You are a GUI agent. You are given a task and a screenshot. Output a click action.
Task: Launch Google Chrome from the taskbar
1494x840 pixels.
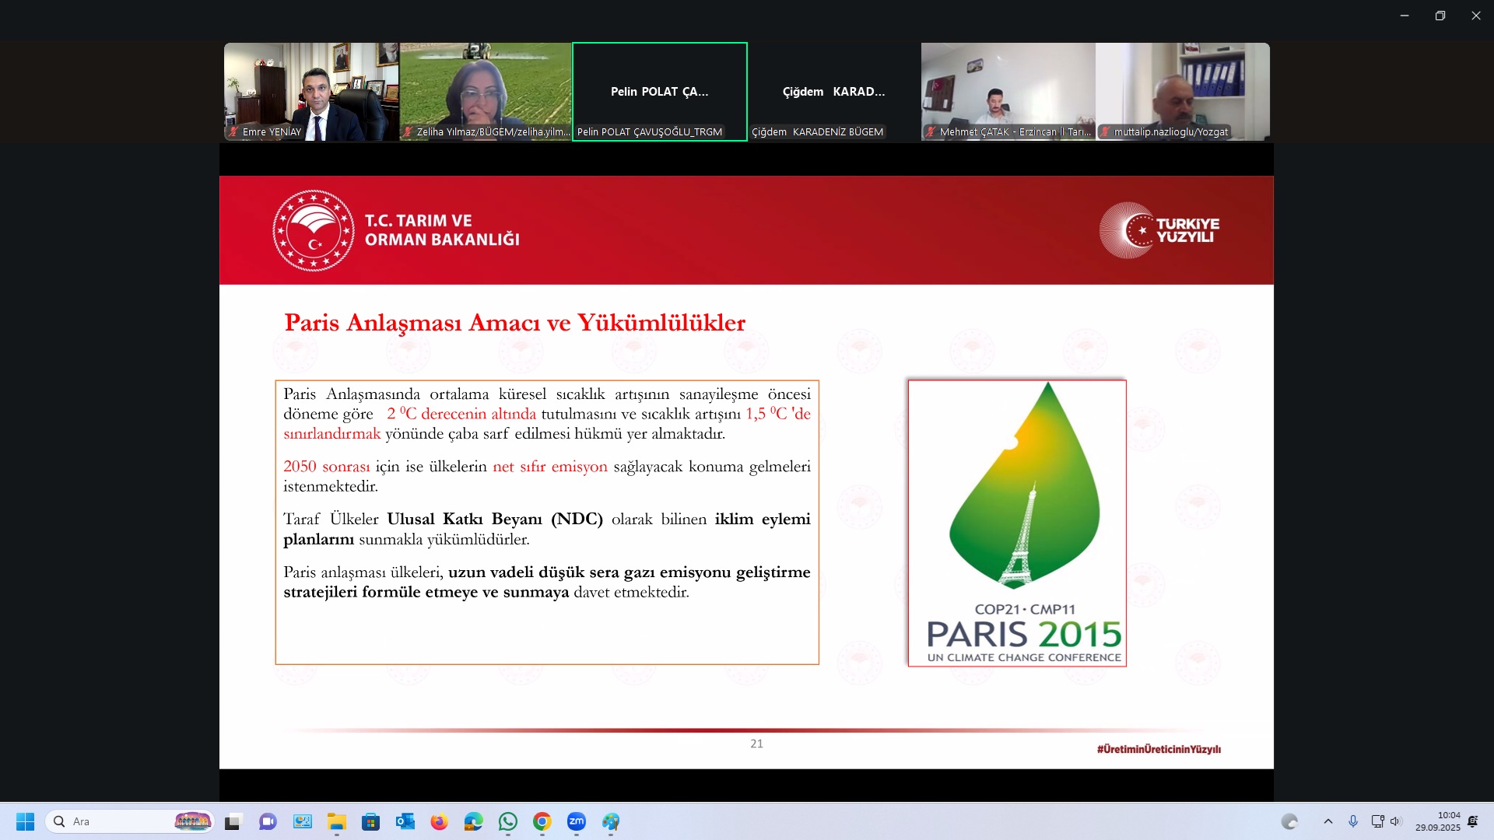542,821
